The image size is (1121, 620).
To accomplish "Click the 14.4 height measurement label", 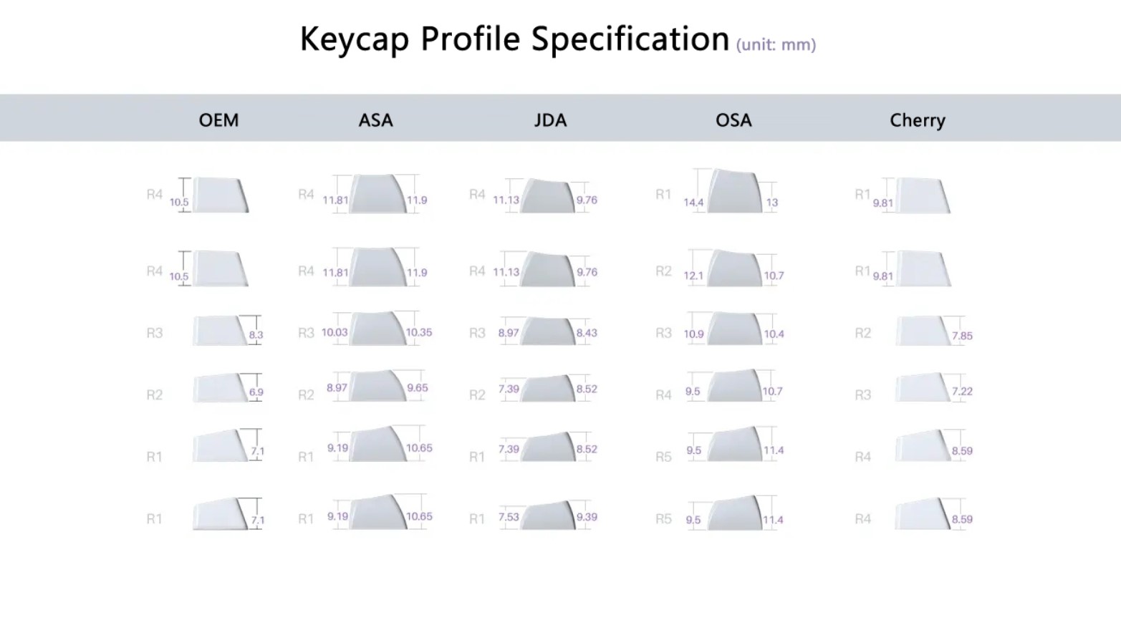I will (693, 203).
